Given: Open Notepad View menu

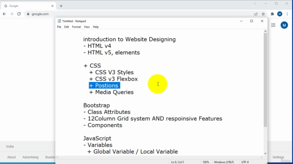Looking at the screenshot, I should point(87,27).
